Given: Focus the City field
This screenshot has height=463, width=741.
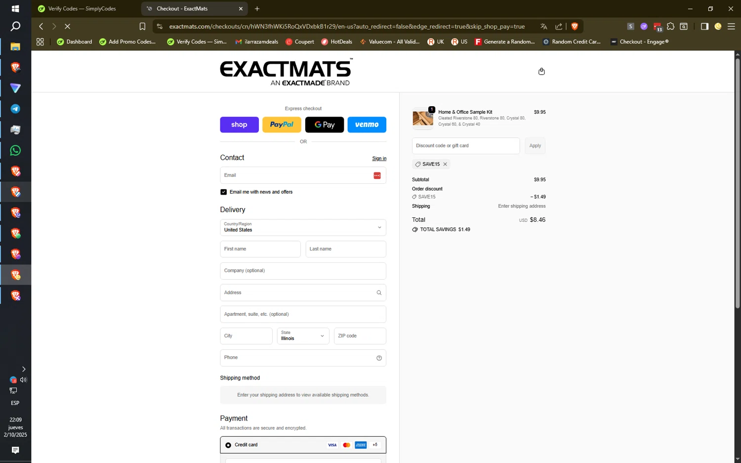Looking at the screenshot, I should coord(246,336).
